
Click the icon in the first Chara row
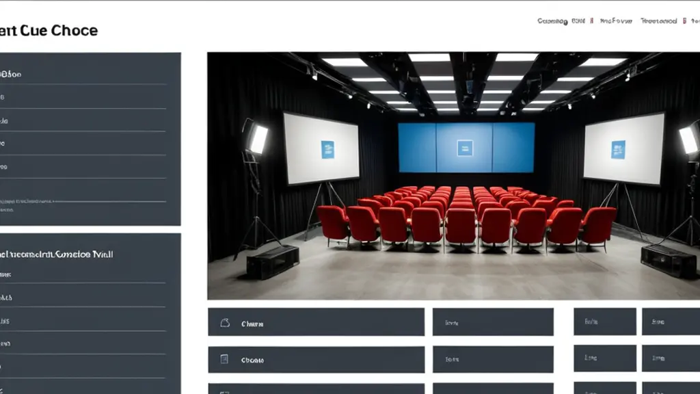pos(225,323)
